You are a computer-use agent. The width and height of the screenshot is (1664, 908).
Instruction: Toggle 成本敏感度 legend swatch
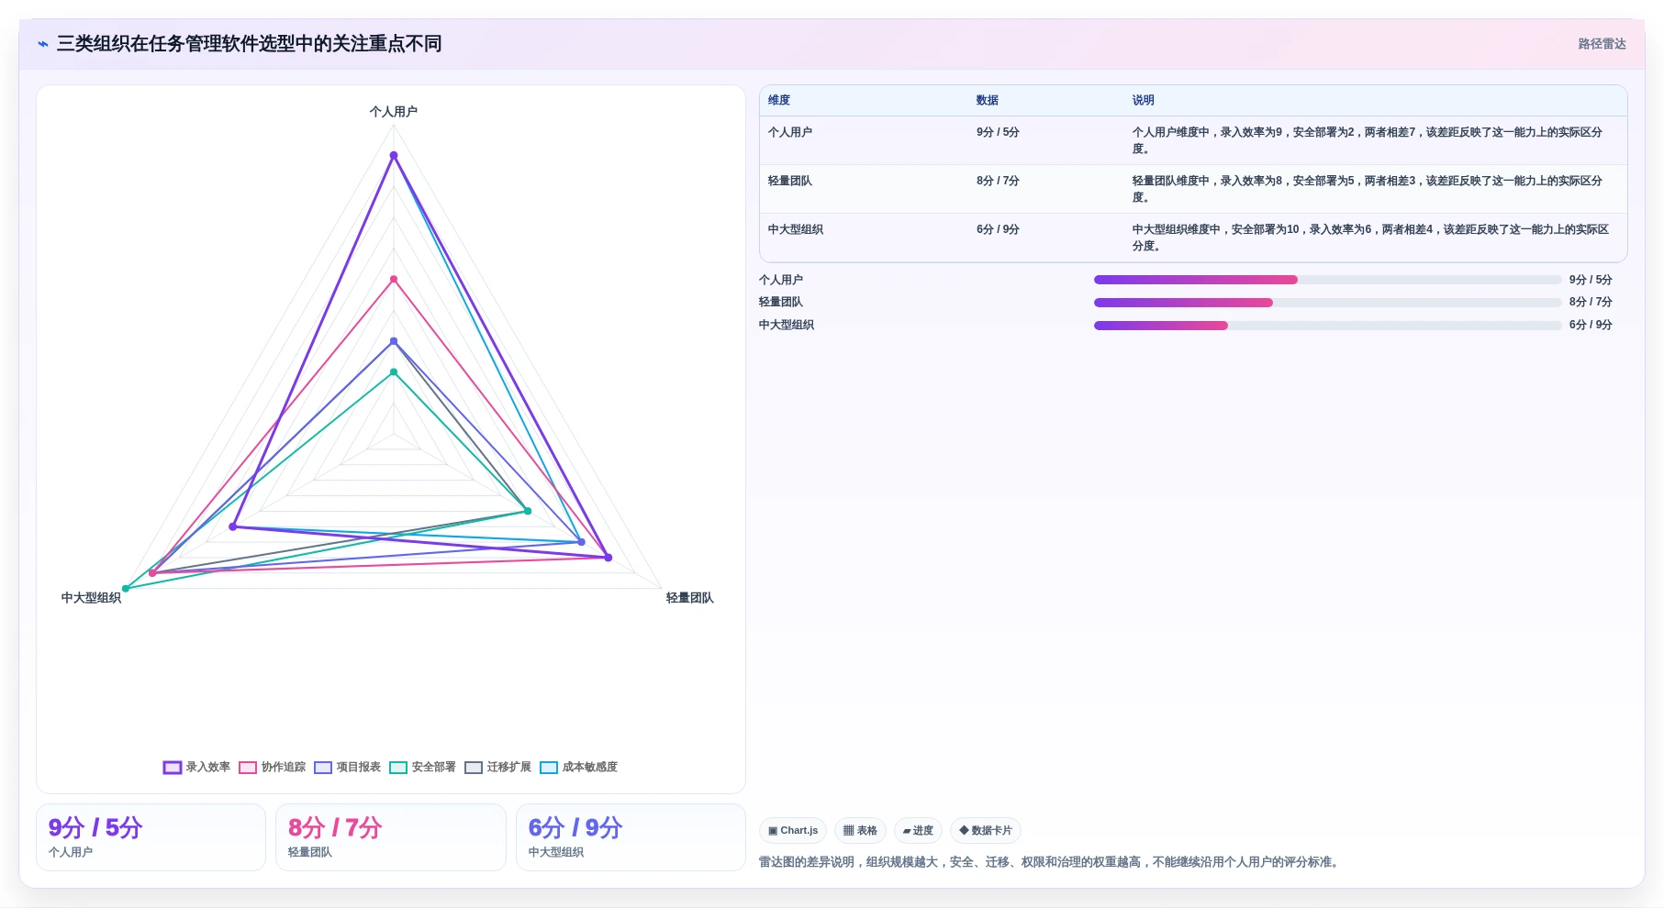pyautogui.click(x=549, y=768)
